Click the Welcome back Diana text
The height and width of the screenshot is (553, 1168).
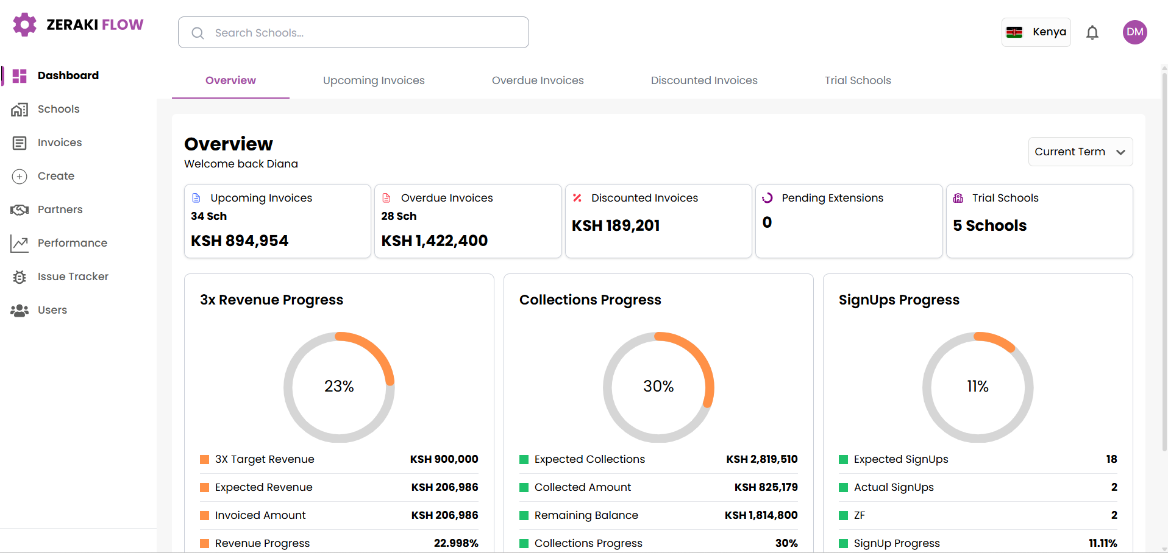241,164
